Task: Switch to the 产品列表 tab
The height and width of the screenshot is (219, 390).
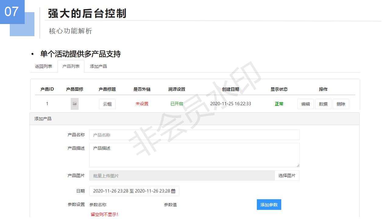Action: pos(71,66)
